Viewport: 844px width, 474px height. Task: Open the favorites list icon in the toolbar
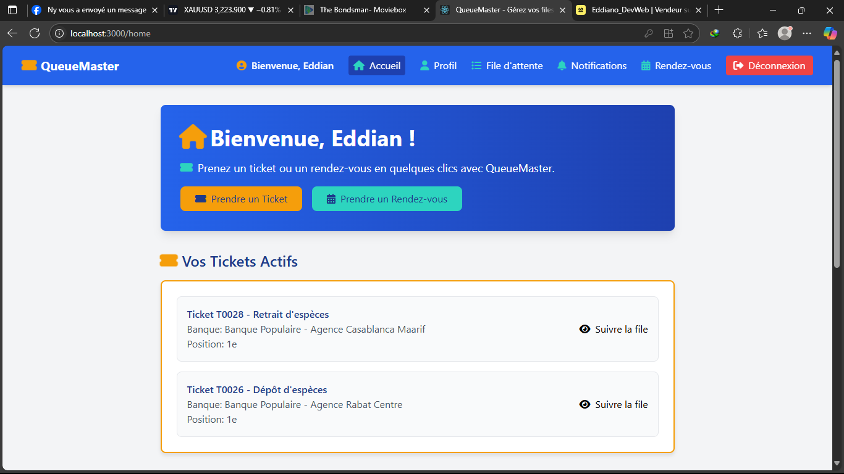click(x=762, y=33)
